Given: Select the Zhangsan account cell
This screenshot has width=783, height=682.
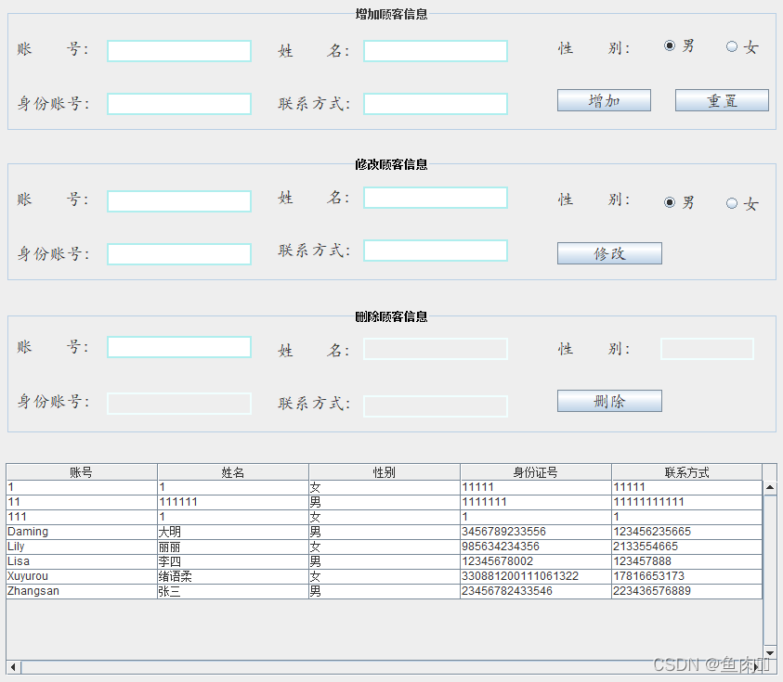Looking at the screenshot, I should click(x=82, y=591).
